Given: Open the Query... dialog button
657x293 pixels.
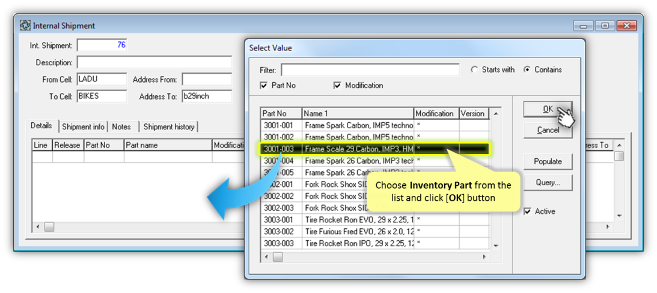Looking at the screenshot, I should coord(547,183).
